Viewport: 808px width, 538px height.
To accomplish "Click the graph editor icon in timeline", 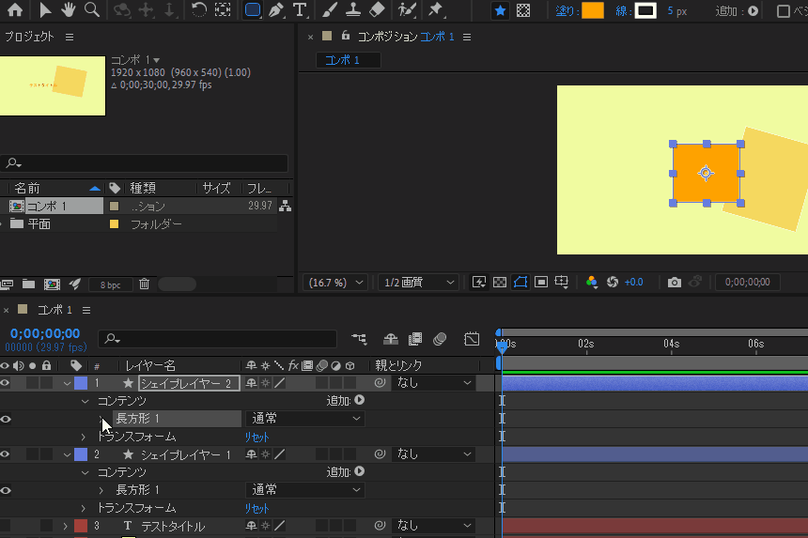I will [472, 339].
